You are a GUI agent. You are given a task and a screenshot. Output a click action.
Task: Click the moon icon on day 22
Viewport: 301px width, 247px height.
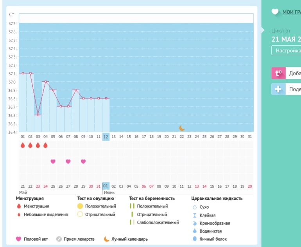[182, 128]
